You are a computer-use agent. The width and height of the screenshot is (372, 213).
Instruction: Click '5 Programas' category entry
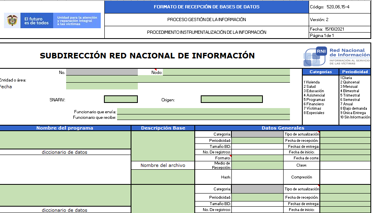(x=314, y=100)
